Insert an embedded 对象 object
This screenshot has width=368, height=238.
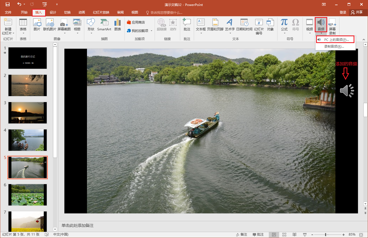270,25
